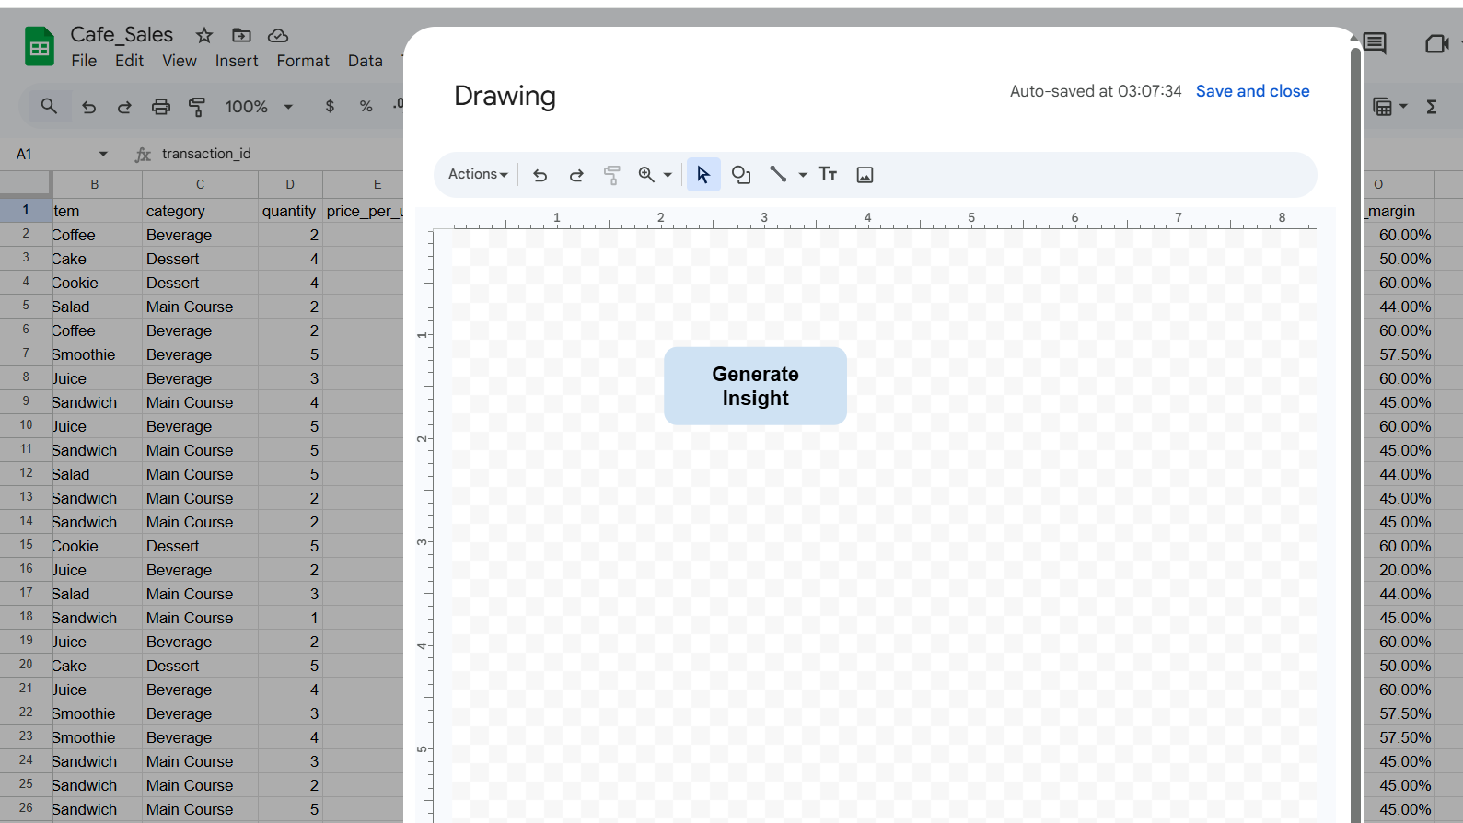This screenshot has height=823, width=1463.
Task: Star the Cafe_Sales document
Action: pos(204,35)
